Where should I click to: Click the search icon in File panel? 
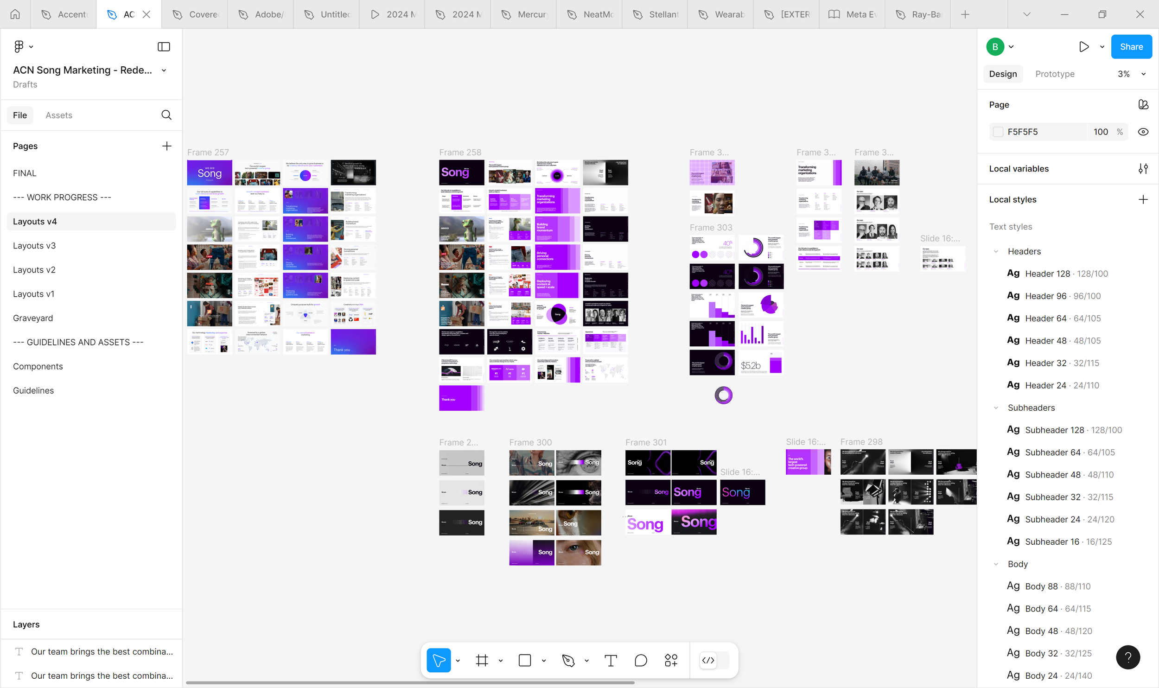[166, 115]
